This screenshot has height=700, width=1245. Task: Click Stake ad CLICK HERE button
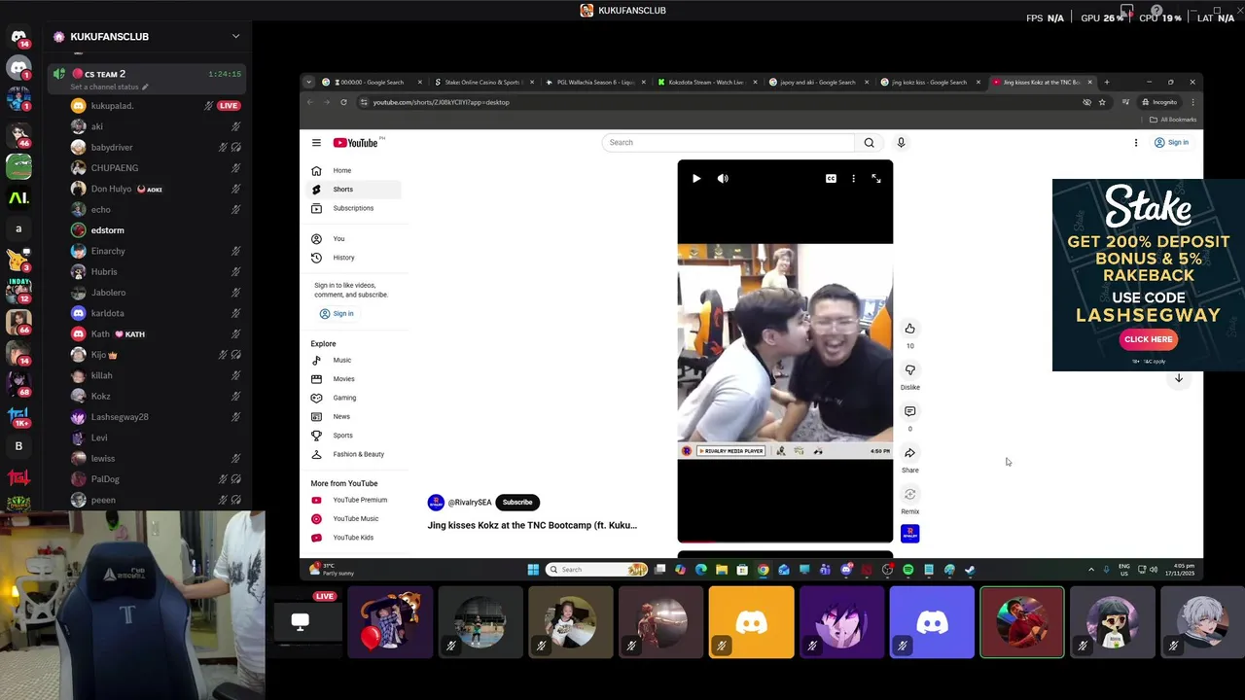click(x=1148, y=339)
